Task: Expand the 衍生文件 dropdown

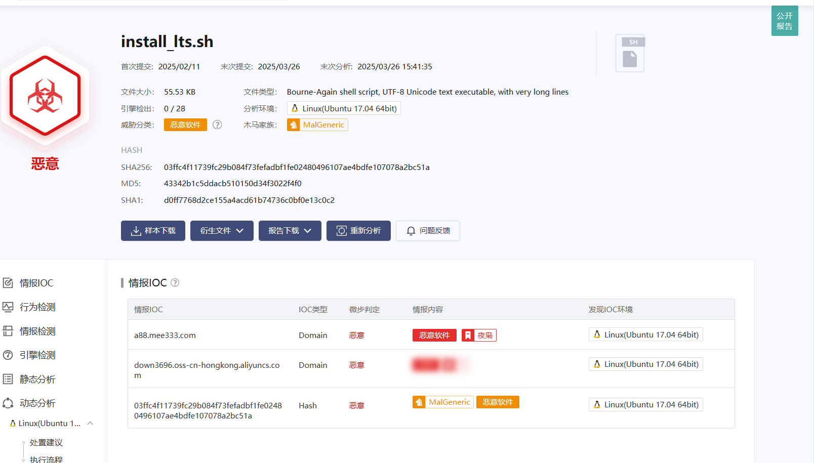Action: click(x=222, y=231)
